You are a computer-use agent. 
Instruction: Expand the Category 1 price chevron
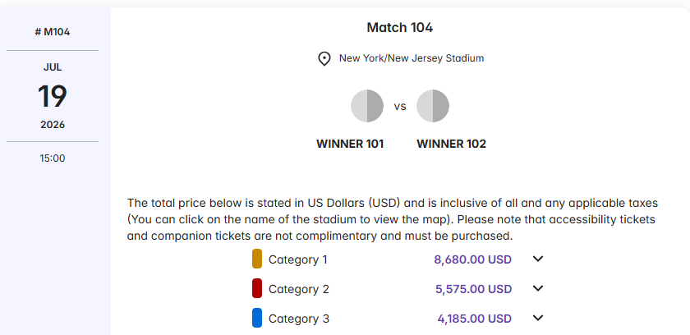(x=538, y=259)
